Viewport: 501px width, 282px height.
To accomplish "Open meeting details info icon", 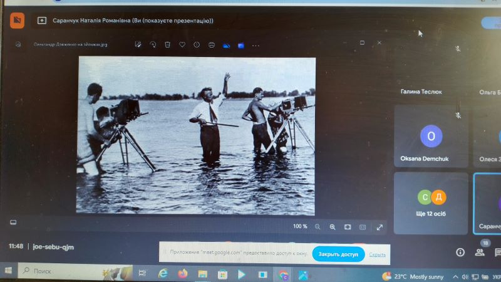I will point(460,253).
